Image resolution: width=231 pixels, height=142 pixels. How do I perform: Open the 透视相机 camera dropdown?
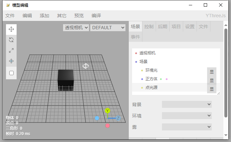tap(76, 28)
